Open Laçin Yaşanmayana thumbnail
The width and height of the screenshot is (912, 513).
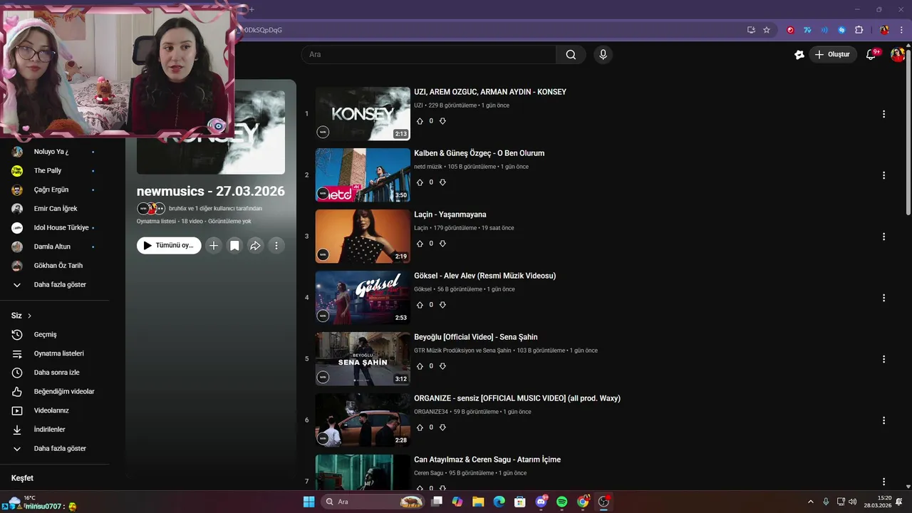(x=363, y=237)
